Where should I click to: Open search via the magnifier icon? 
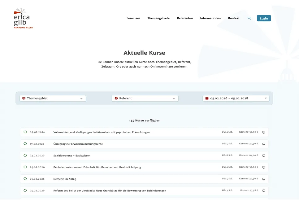pos(249,18)
